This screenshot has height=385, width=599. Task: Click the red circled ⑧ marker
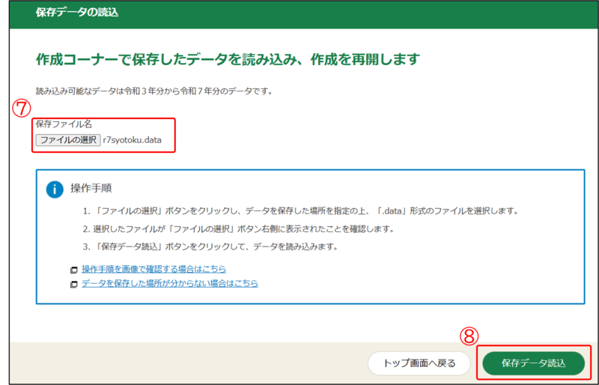point(469,336)
